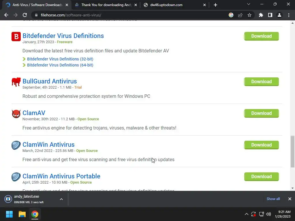This screenshot has height=221, width=295.
Task: Download ClamWin Antivirus Portable
Action: tap(262, 176)
